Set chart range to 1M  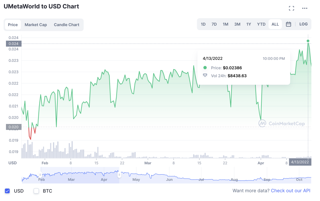225,24
